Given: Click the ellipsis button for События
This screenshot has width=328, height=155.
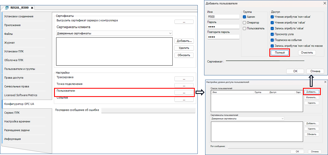Looking at the screenshot, I should (x=184, y=100).
